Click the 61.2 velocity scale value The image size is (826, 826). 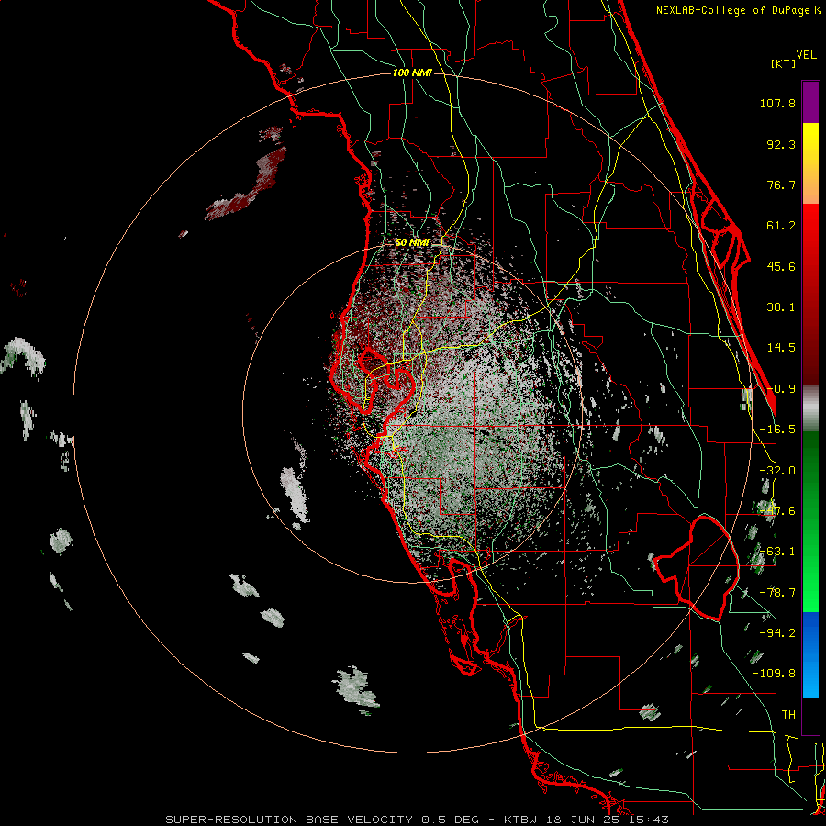[781, 226]
